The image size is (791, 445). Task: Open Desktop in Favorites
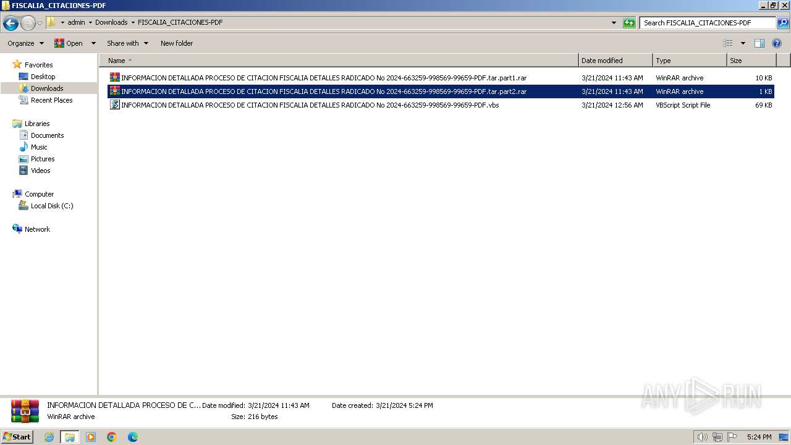coord(43,77)
